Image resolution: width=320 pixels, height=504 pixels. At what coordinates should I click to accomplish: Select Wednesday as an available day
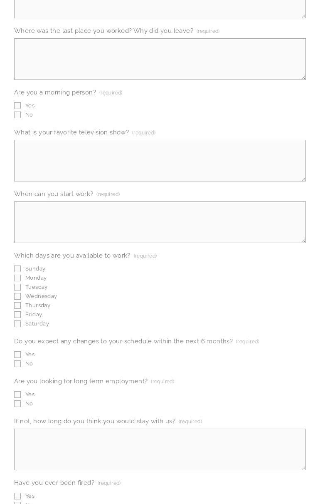[x=17, y=296]
